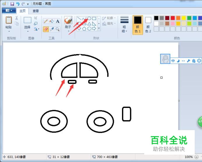Choose the Rectangle shape

94,18
